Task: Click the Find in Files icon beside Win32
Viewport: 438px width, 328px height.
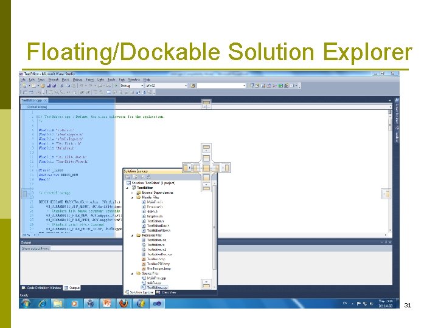Action: 193,86
